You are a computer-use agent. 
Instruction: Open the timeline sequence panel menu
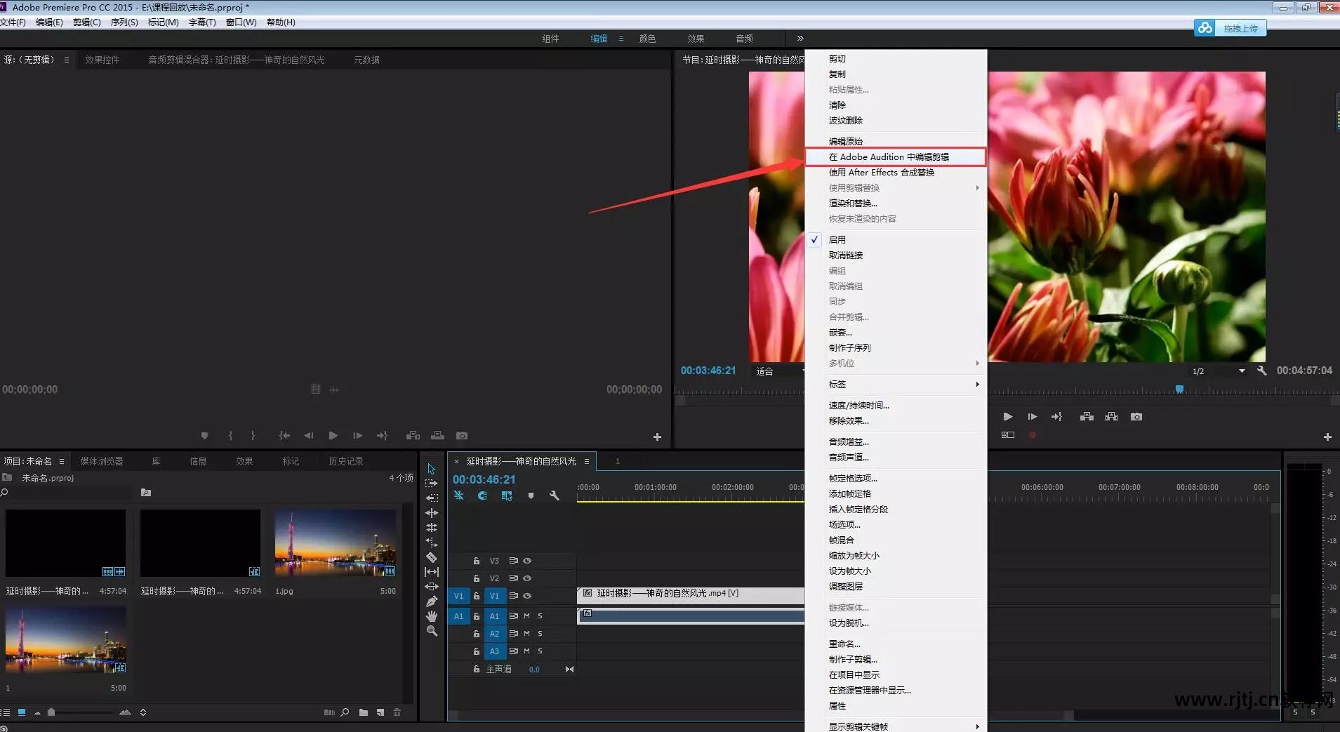coord(587,461)
